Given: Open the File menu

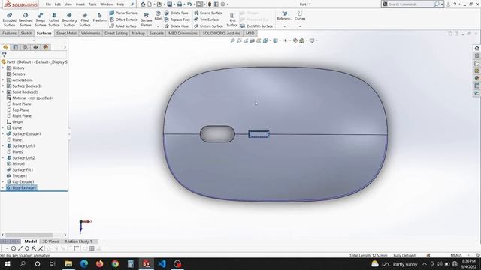Looking at the screenshot, I should click(x=48, y=4).
